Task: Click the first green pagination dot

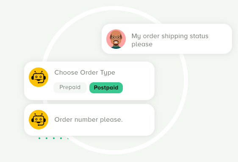Action: coord(39,138)
